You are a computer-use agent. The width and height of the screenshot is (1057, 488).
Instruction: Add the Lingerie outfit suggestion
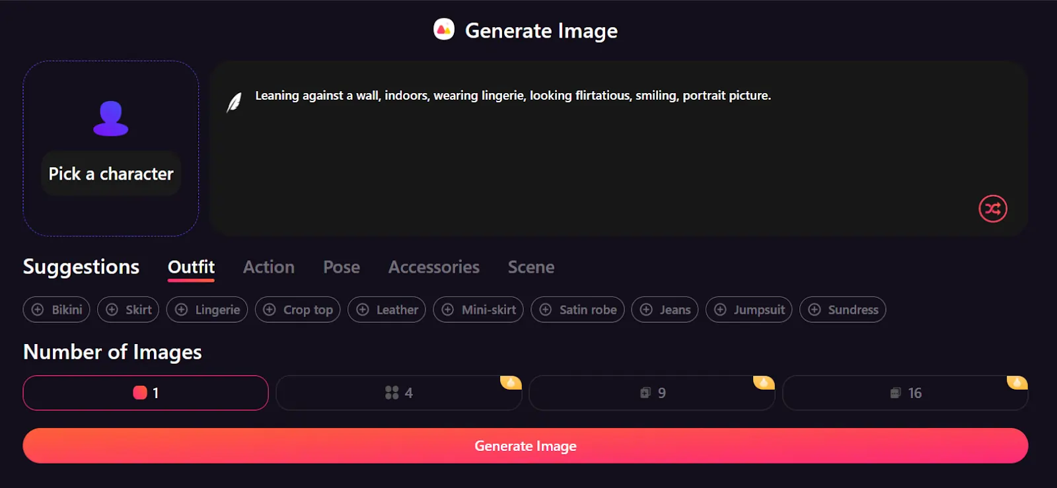207,310
